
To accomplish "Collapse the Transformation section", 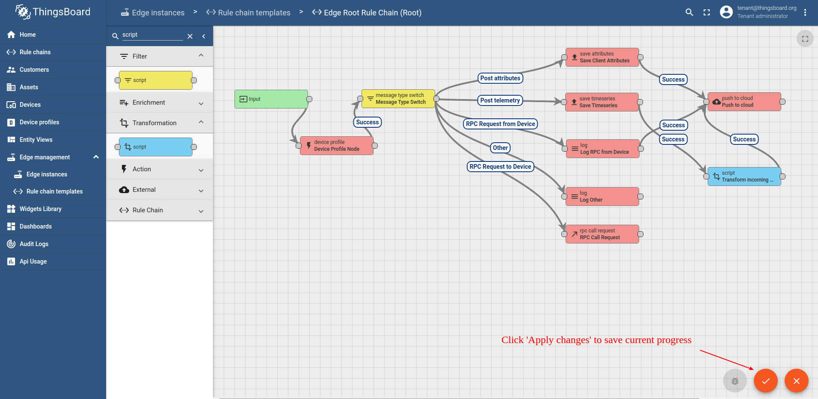I will tap(160, 123).
